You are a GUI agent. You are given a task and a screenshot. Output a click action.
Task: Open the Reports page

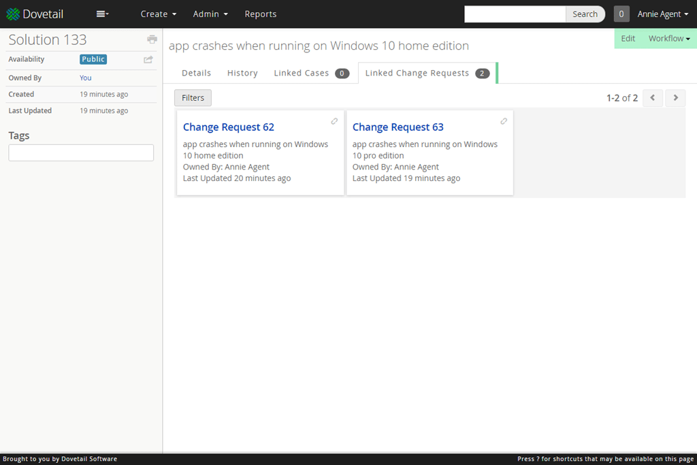pyautogui.click(x=261, y=14)
